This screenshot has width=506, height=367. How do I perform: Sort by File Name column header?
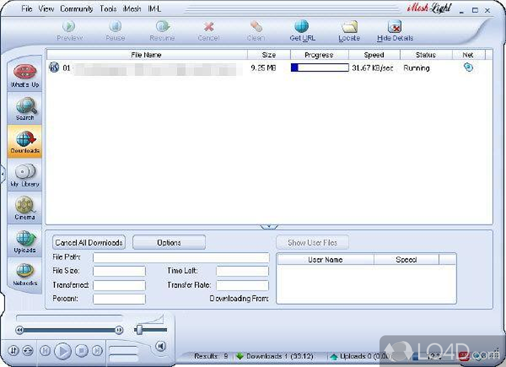pyautogui.click(x=147, y=55)
